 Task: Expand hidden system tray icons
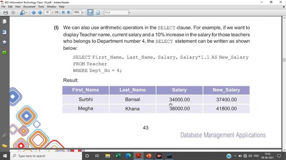point(235,156)
